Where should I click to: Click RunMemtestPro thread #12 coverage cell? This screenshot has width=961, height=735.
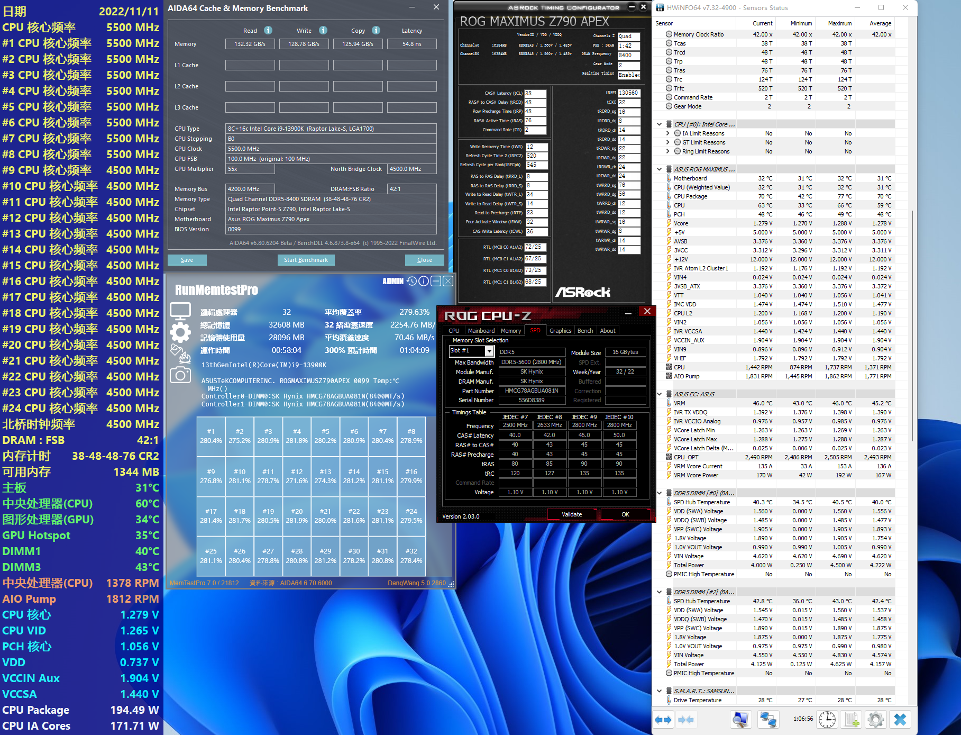297,476
